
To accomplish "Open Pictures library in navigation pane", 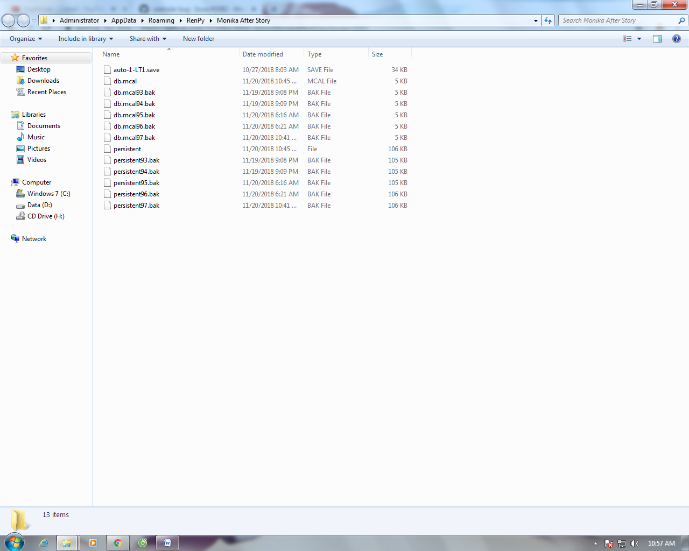I will pos(39,149).
